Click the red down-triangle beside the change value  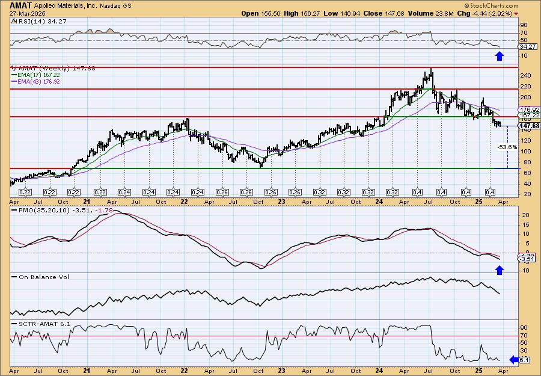tap(516, 14)
